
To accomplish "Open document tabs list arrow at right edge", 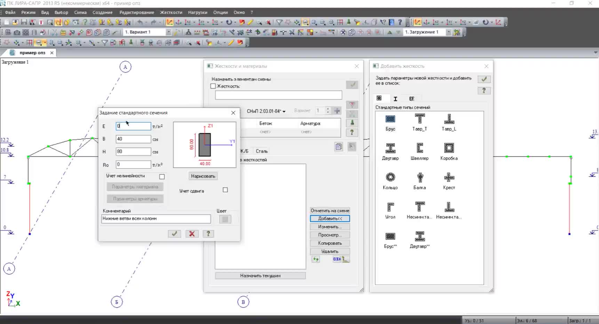I will coord(596,53).
